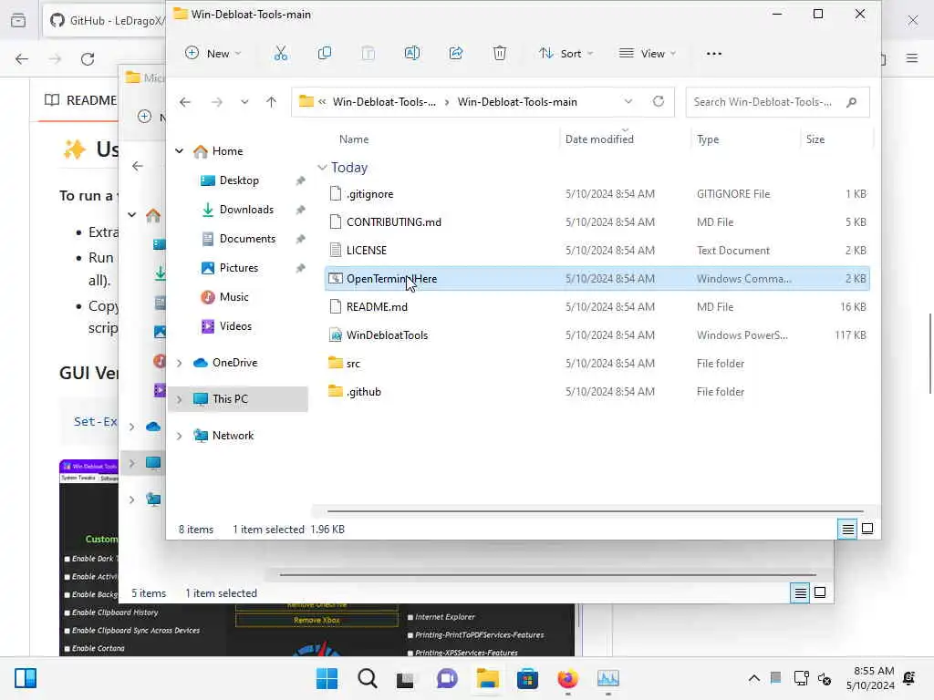
Task: Sort by Date modified column header
Action: coord(599,139)
